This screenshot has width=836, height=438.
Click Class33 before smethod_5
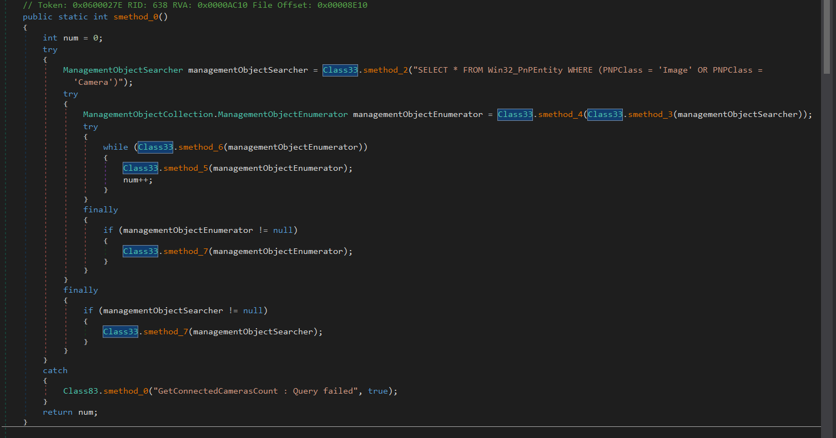140,168
